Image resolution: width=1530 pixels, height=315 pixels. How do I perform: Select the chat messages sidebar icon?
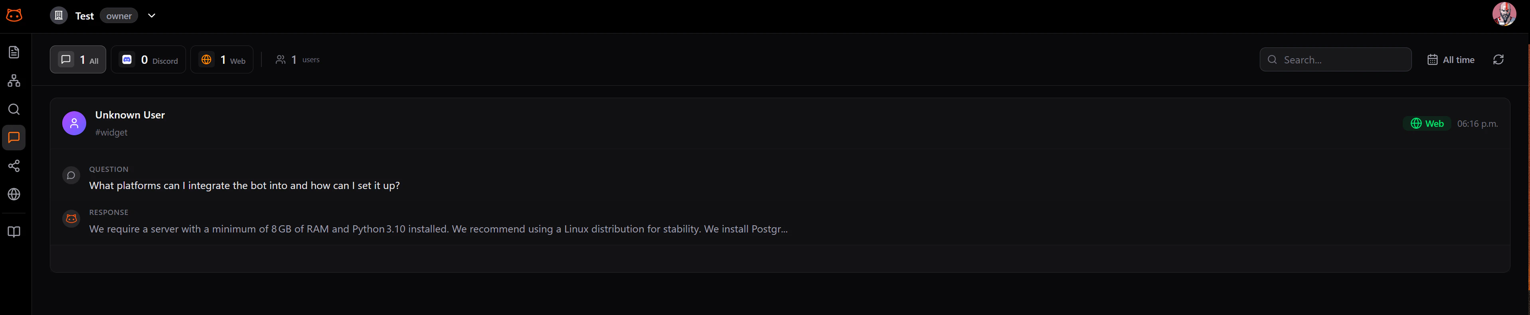click(14, 138)
